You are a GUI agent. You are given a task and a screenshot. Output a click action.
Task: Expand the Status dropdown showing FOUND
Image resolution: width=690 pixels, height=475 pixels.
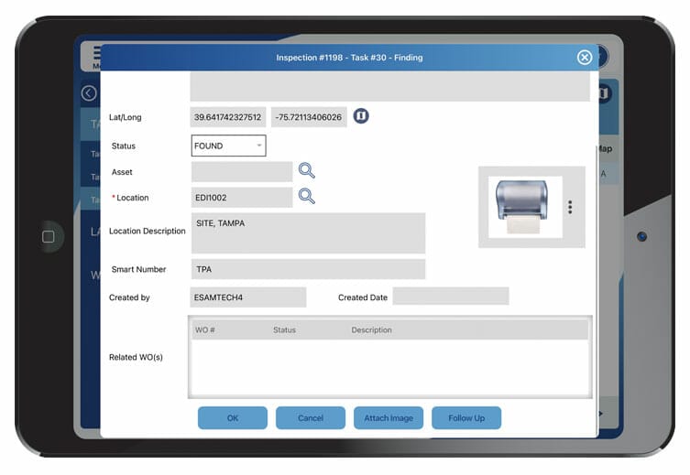pos(228,146)
